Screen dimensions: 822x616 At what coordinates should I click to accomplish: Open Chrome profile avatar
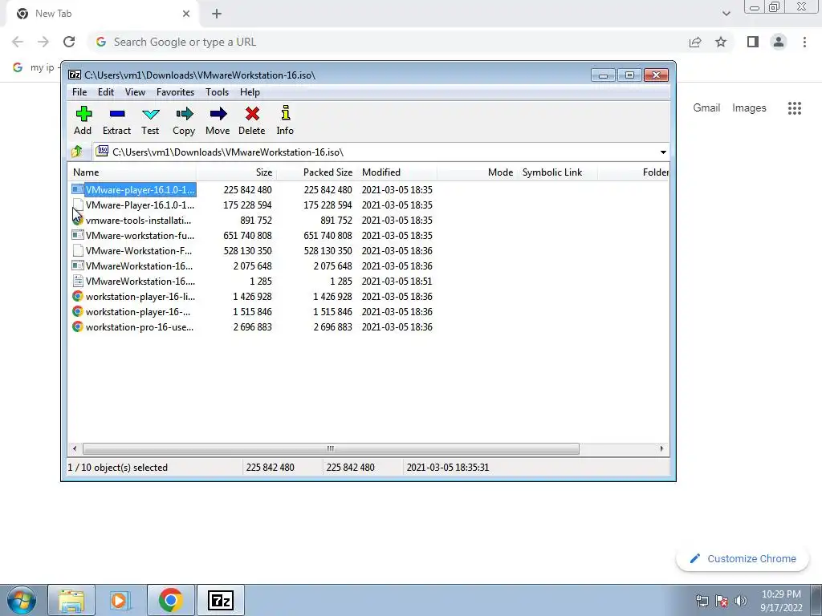coord(779,42)
